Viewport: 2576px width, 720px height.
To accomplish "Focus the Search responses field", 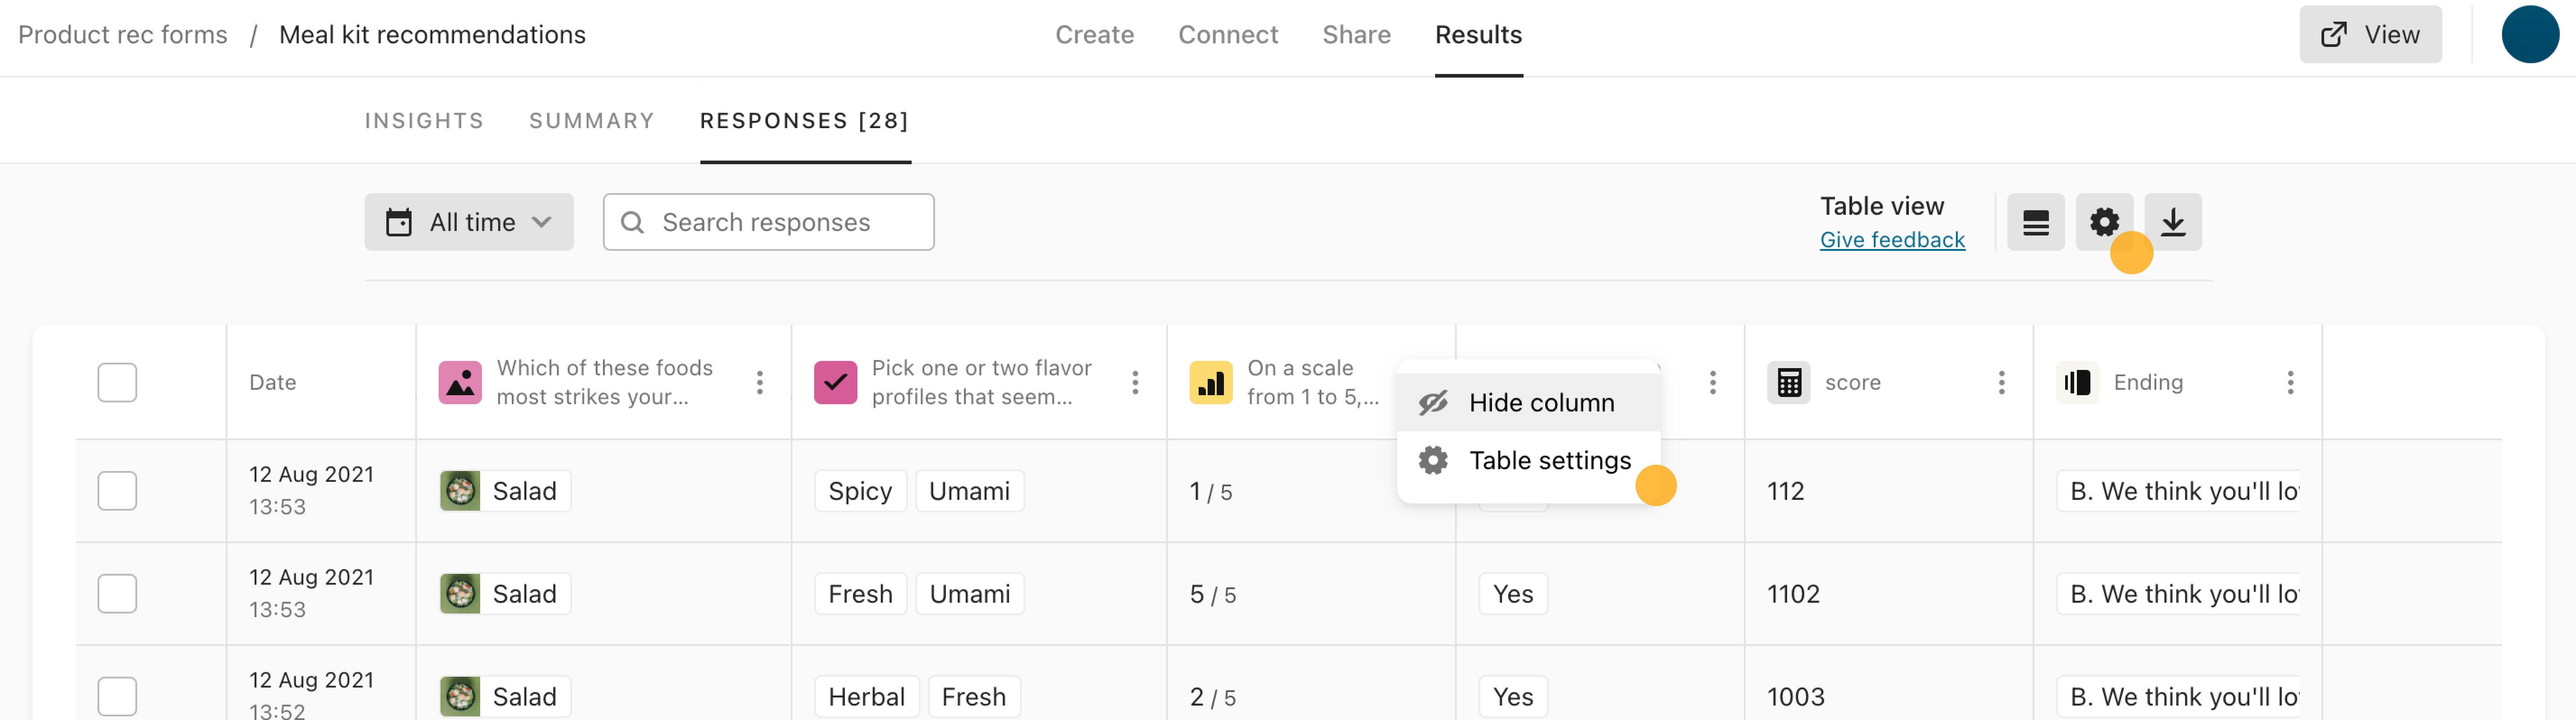I will click(768, 222).
